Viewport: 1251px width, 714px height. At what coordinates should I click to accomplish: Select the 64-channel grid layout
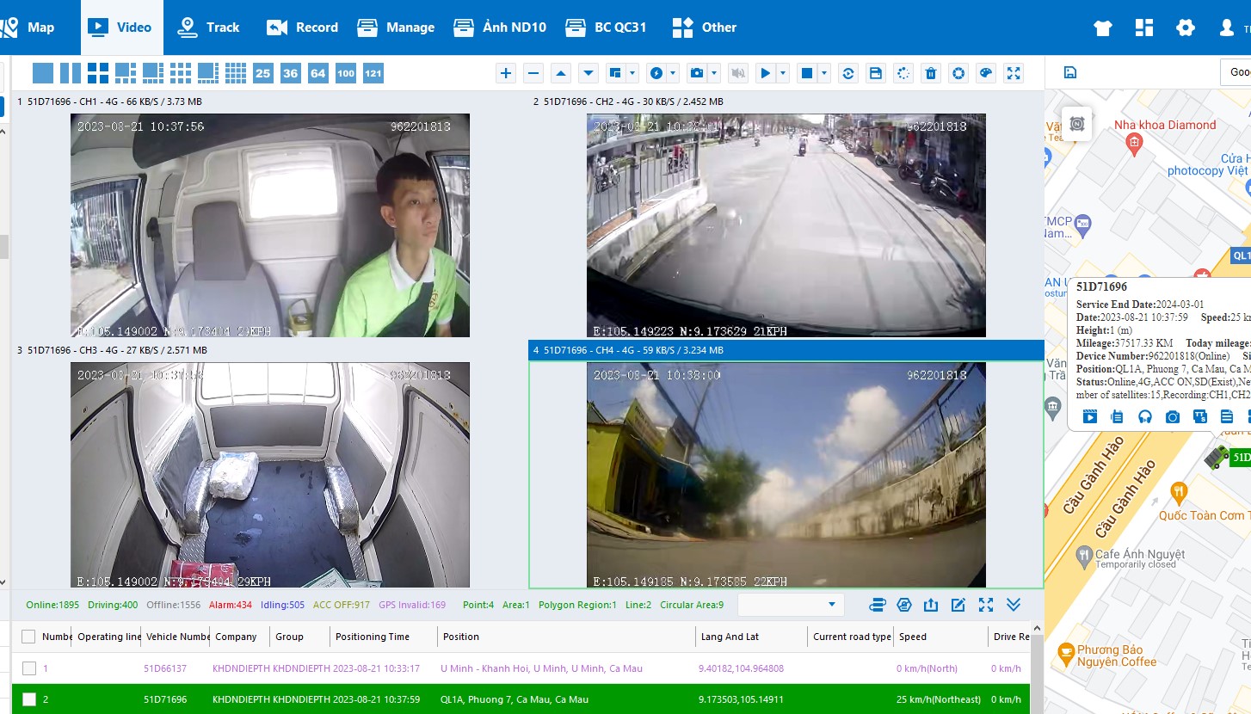point(318,73)
